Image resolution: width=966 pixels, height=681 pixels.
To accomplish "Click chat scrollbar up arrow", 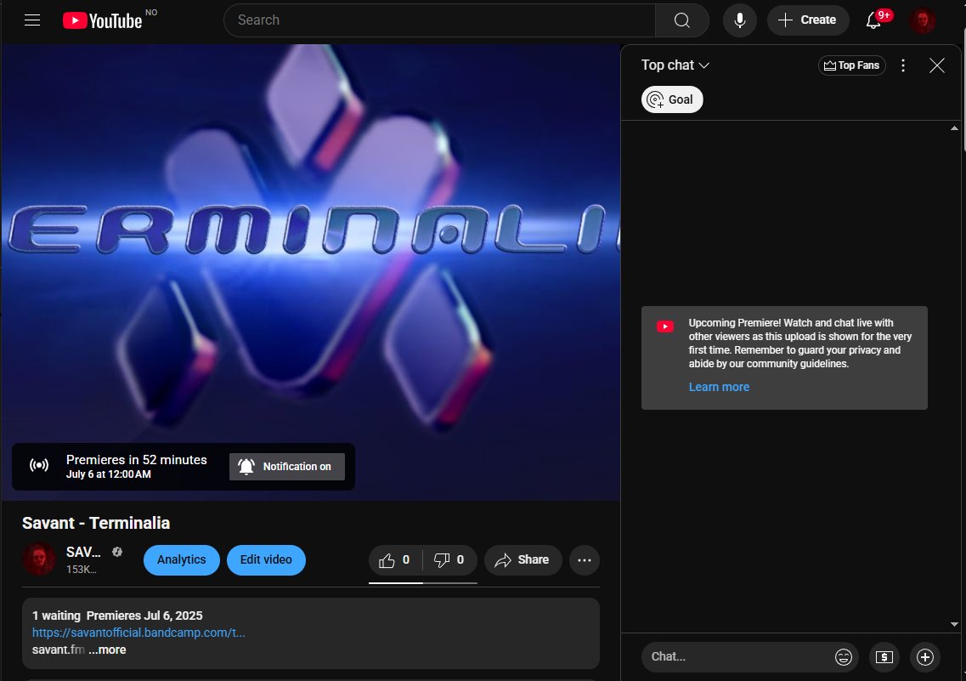I will pyautogui.click(x=953, y=128).
